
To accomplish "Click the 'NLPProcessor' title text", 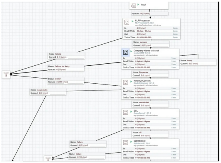I will [142, 21].
